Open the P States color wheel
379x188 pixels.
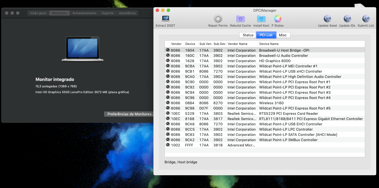(277, 19)
